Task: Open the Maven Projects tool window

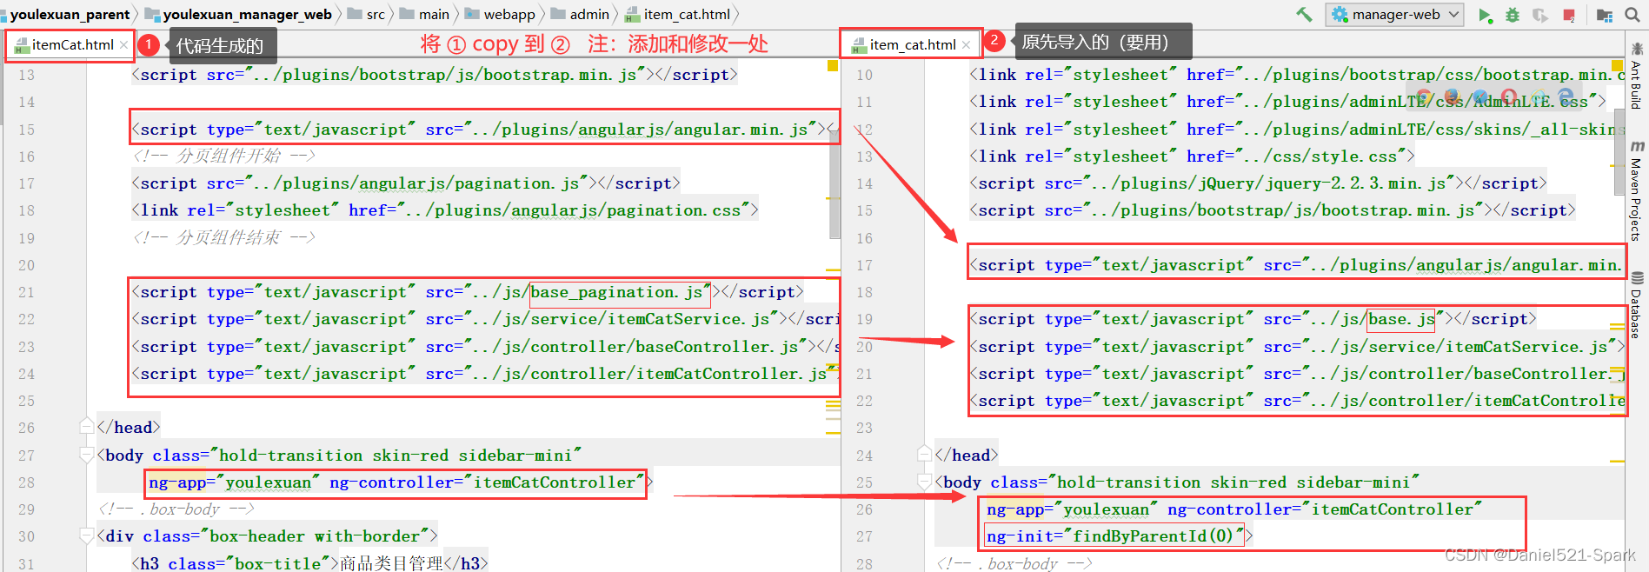Action: coord(1637,190)
